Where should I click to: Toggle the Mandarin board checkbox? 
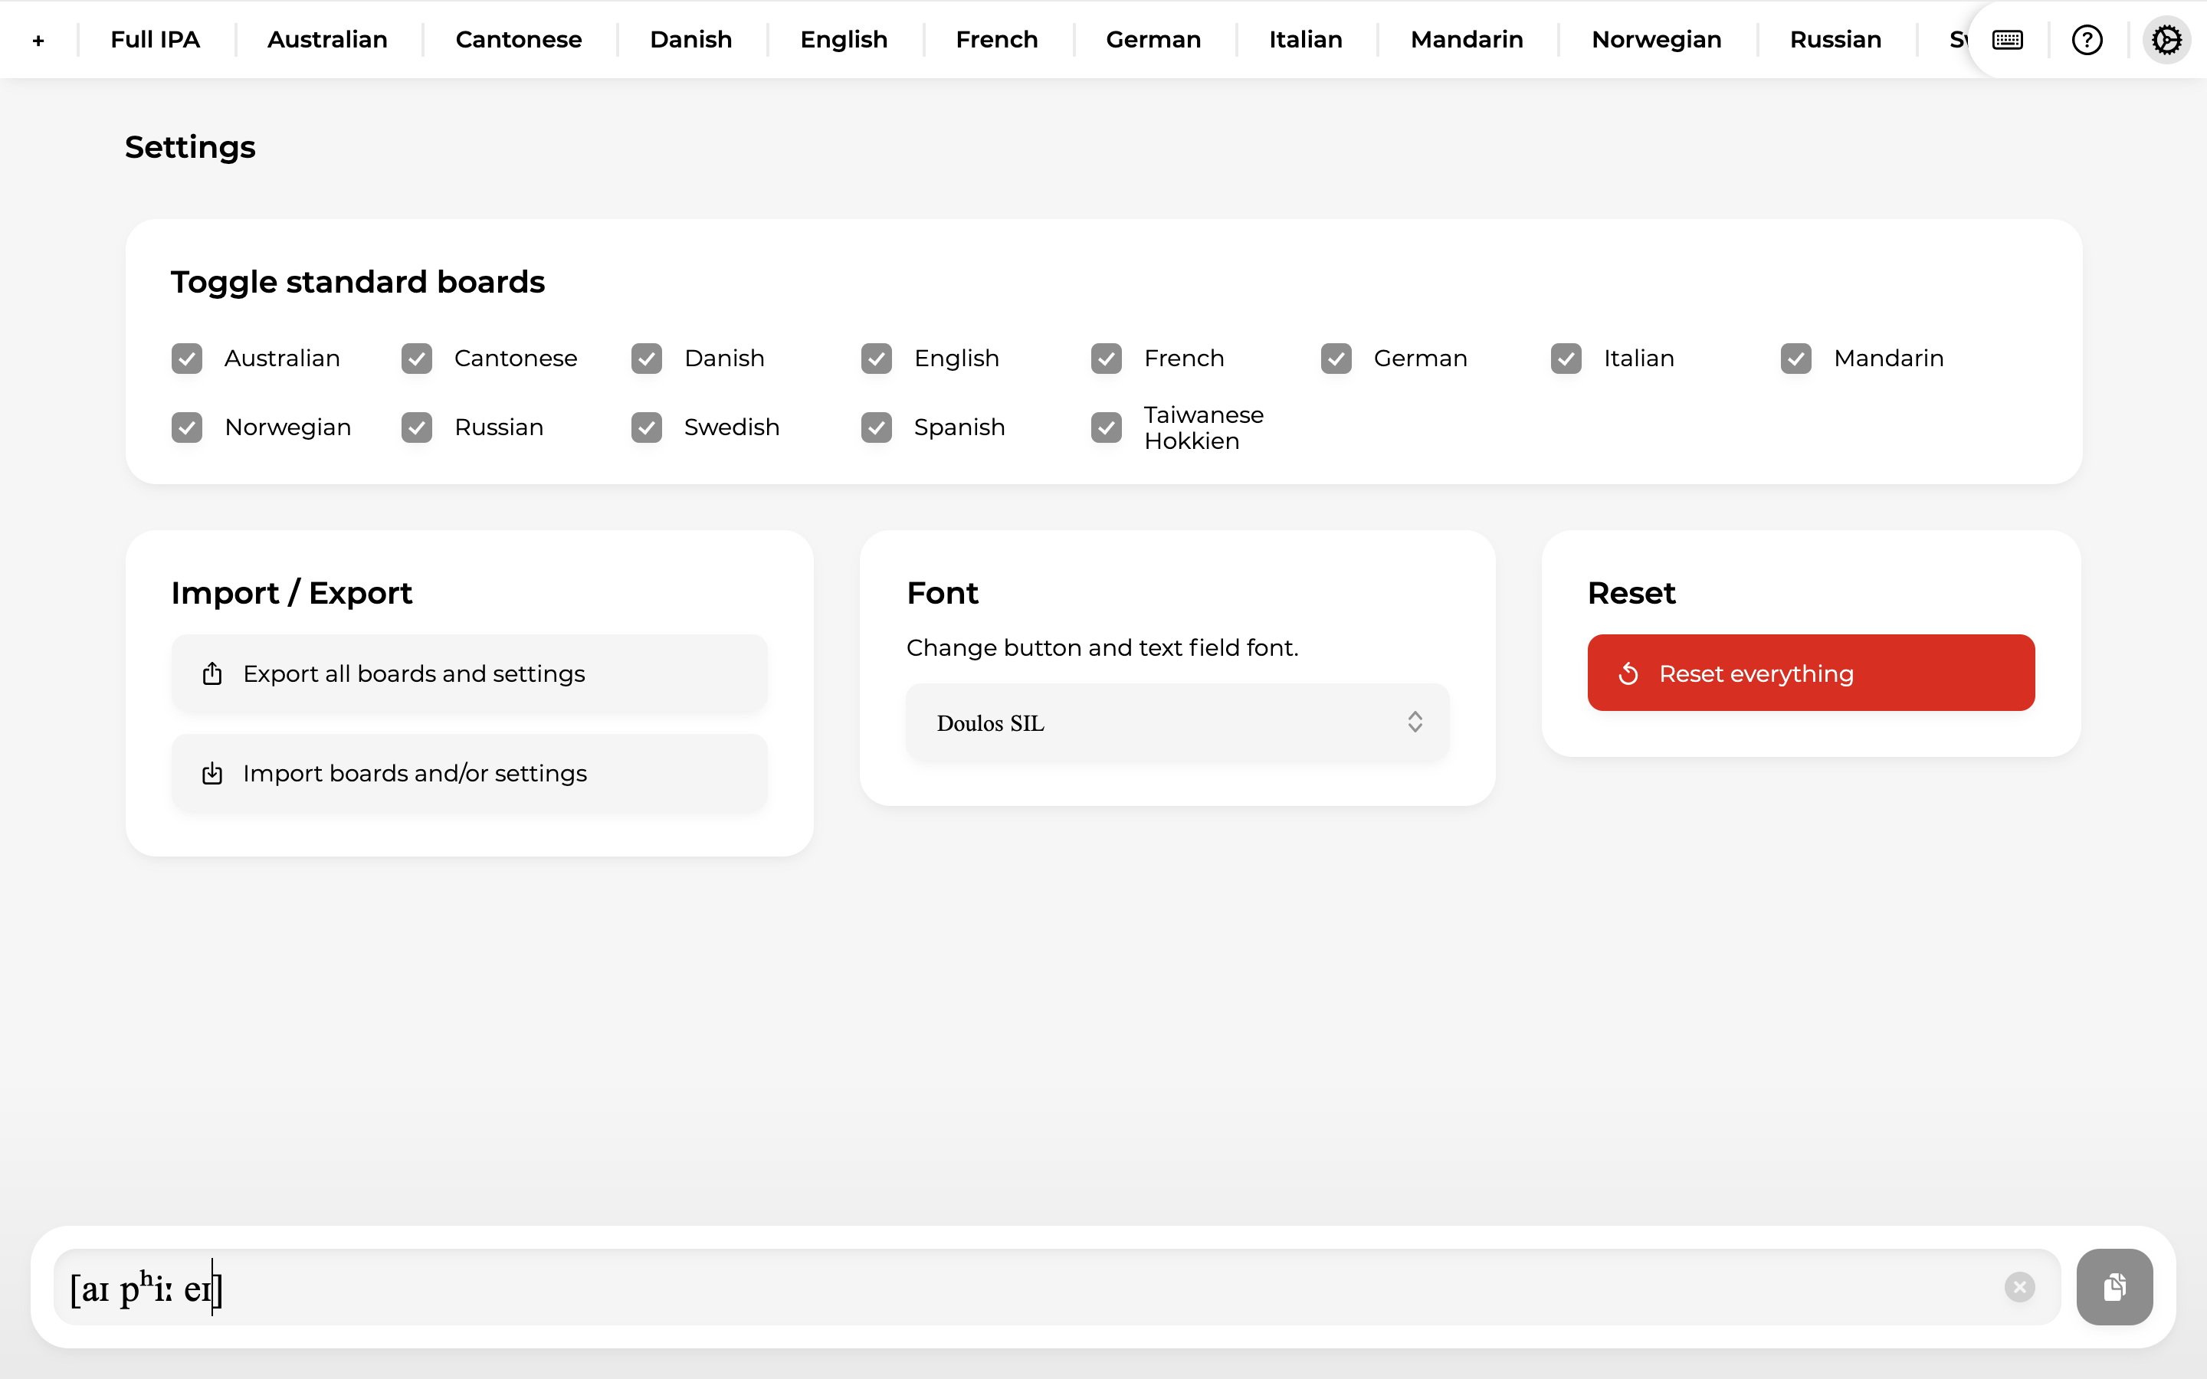coord(1795,359)
